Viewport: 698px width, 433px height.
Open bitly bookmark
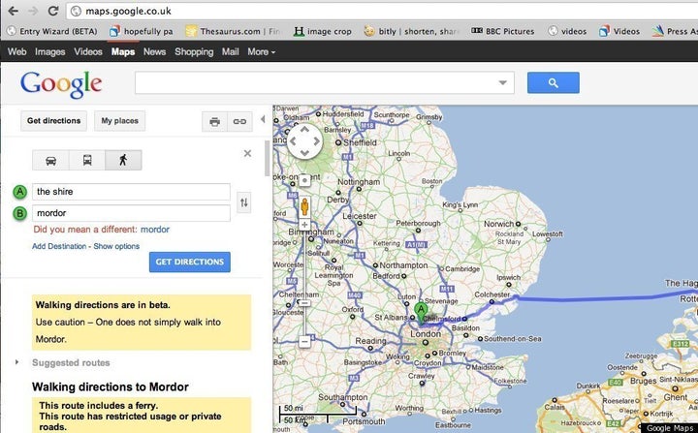[411, 31]
